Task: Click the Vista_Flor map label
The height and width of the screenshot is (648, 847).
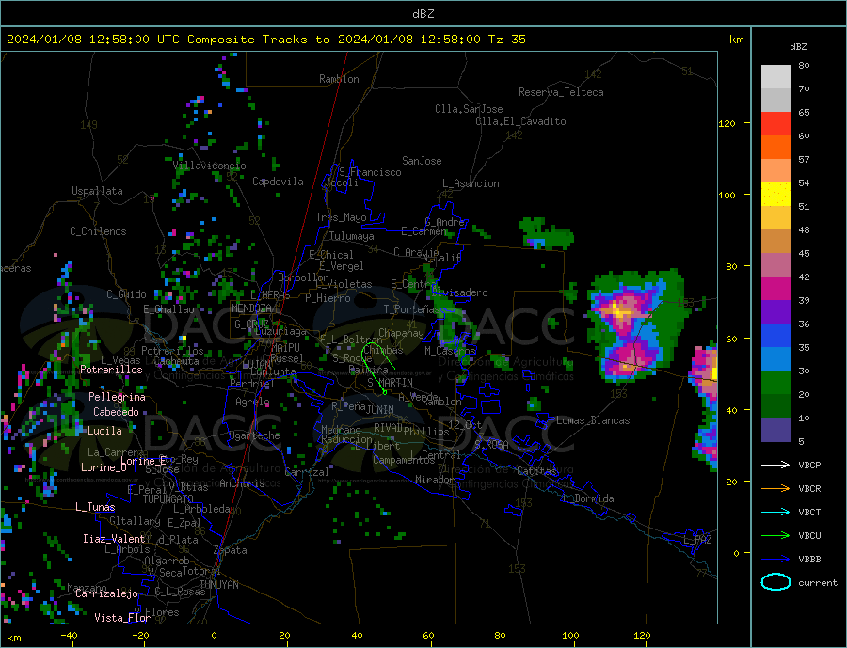Action: pos(122,617)
